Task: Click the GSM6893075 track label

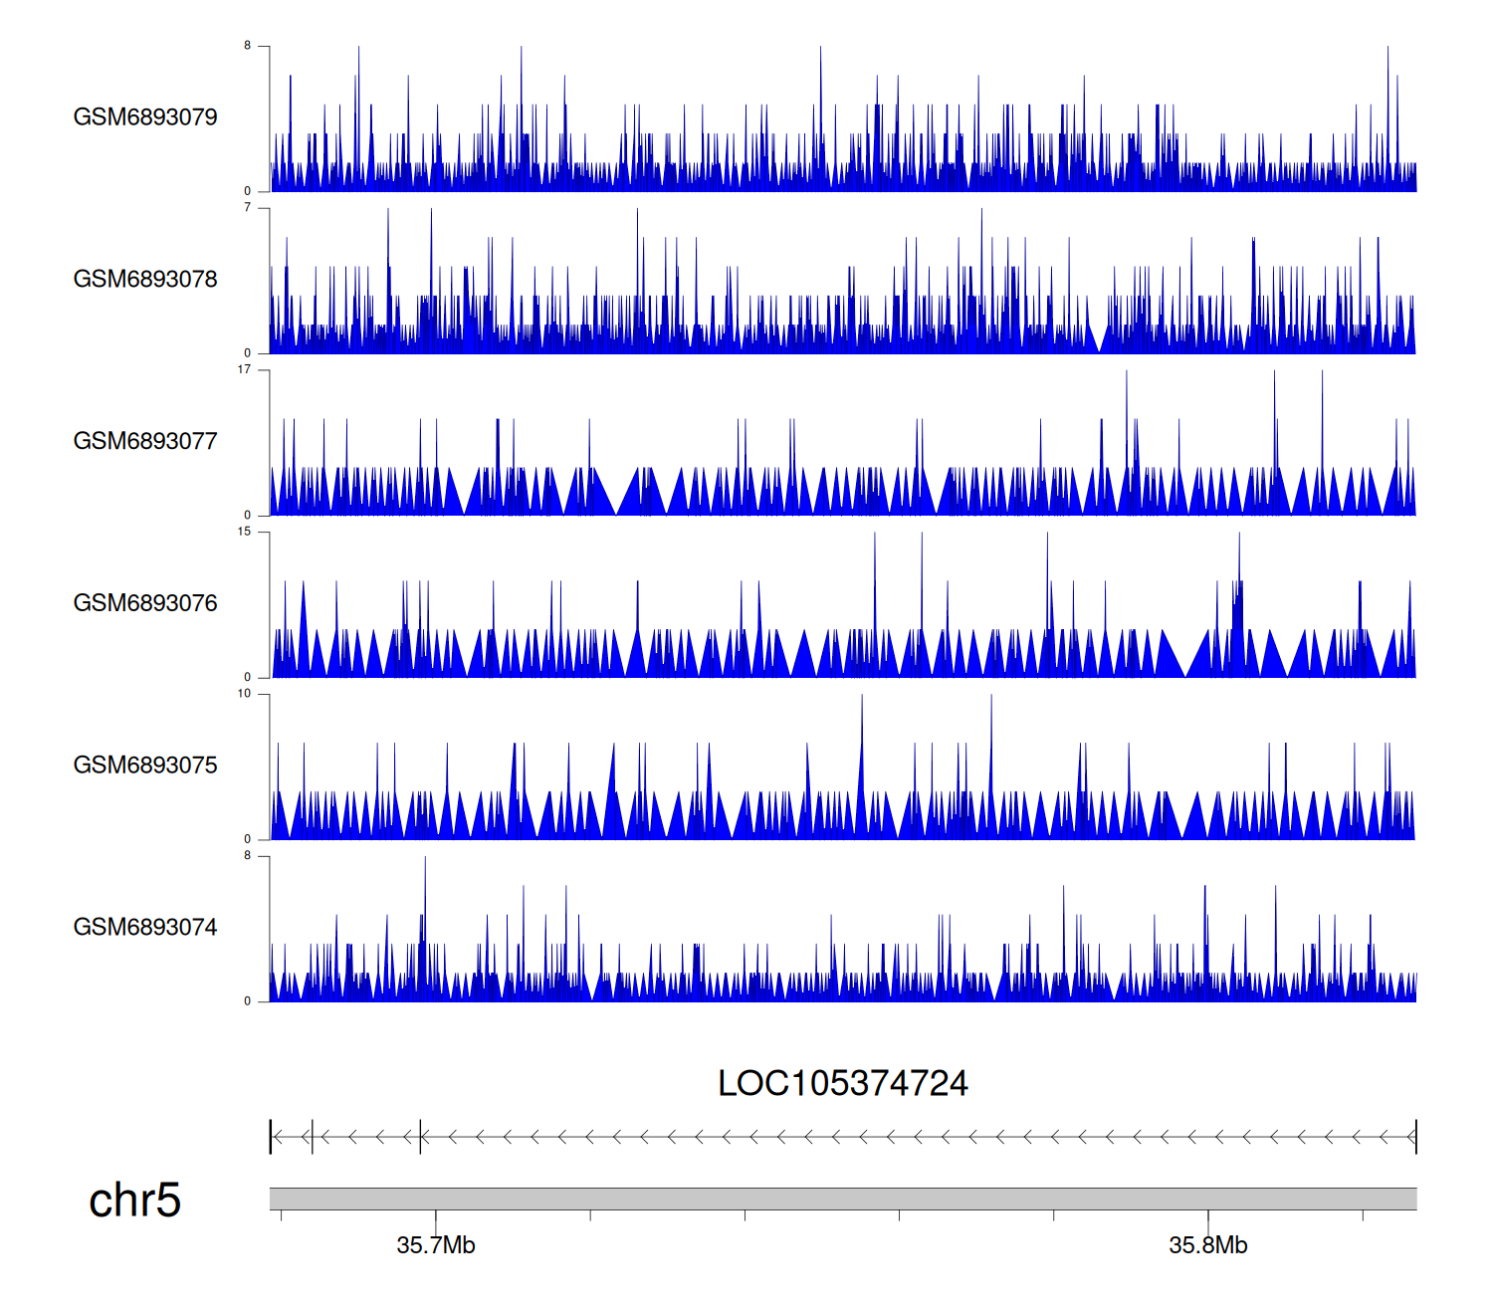Action: (145, 766)
